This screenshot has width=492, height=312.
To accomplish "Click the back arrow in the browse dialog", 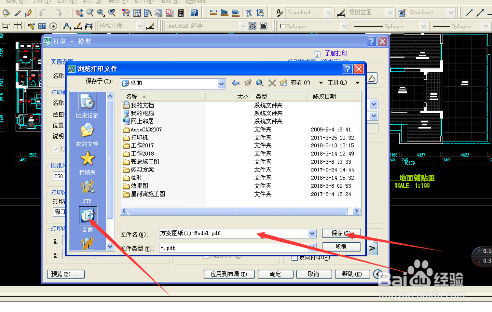I will [x=235, y=83].
